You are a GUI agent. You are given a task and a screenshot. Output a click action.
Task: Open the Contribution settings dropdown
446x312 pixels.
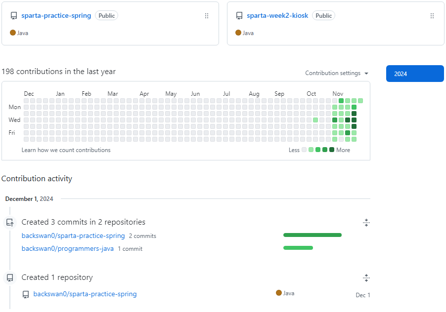coord(337,73)
